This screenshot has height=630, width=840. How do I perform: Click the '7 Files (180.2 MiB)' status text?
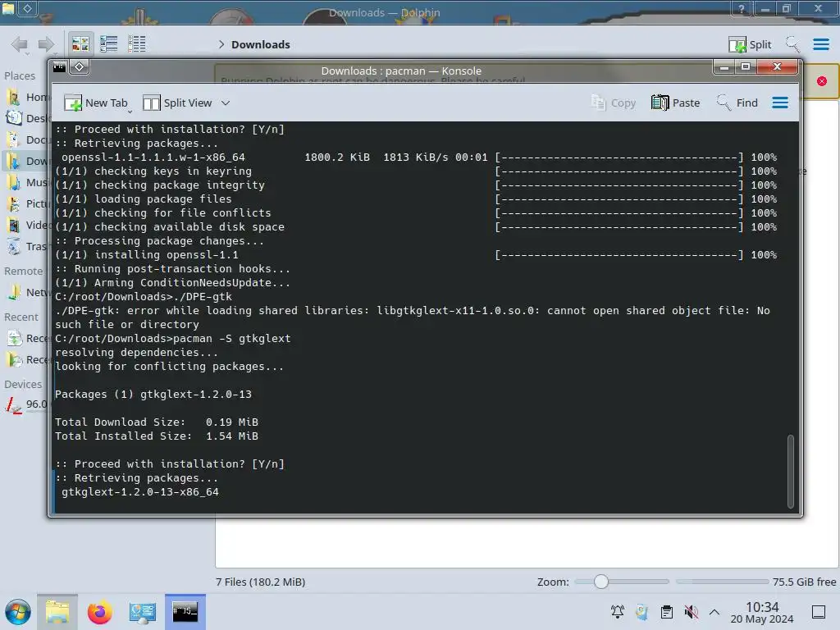tap(260, 582)
